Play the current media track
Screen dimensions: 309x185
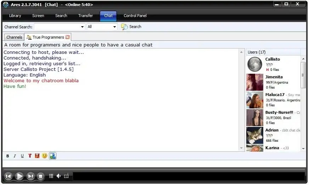19,176
